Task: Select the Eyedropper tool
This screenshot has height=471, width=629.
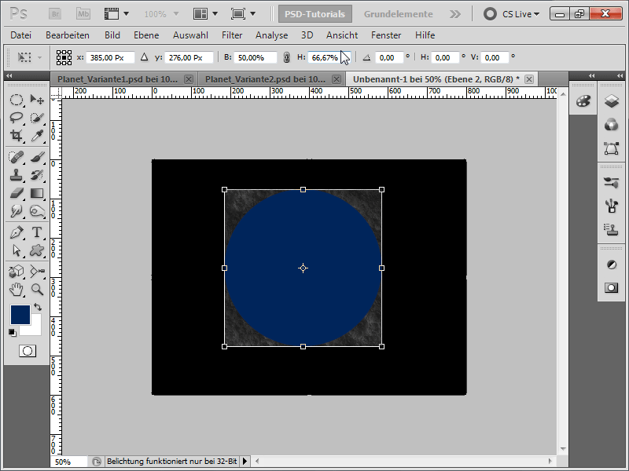Action: (37, 135)
